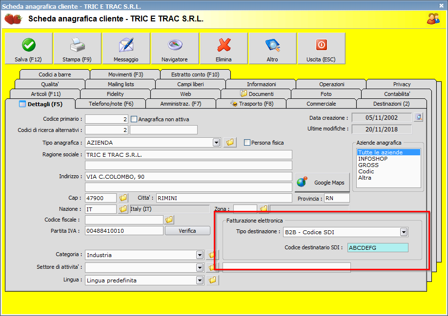Open the Contabilita' tab
448x316 pixels.
pyautogui.click(x=397, y=94)
